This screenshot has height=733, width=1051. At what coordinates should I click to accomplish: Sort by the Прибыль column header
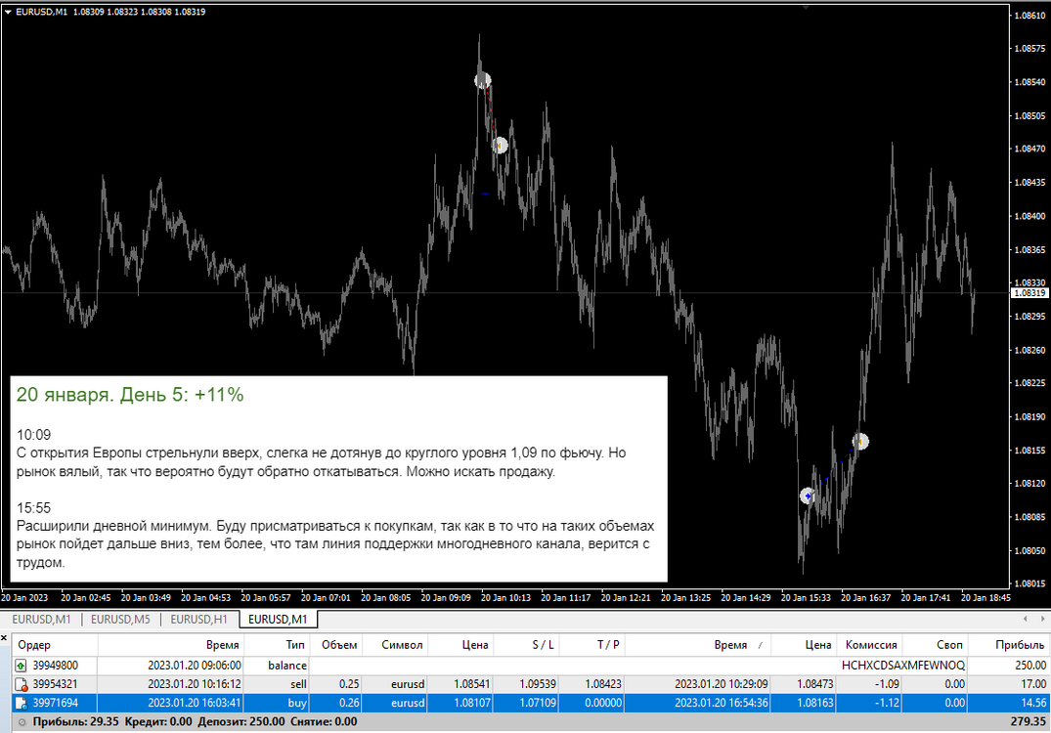click(1009, 645)
